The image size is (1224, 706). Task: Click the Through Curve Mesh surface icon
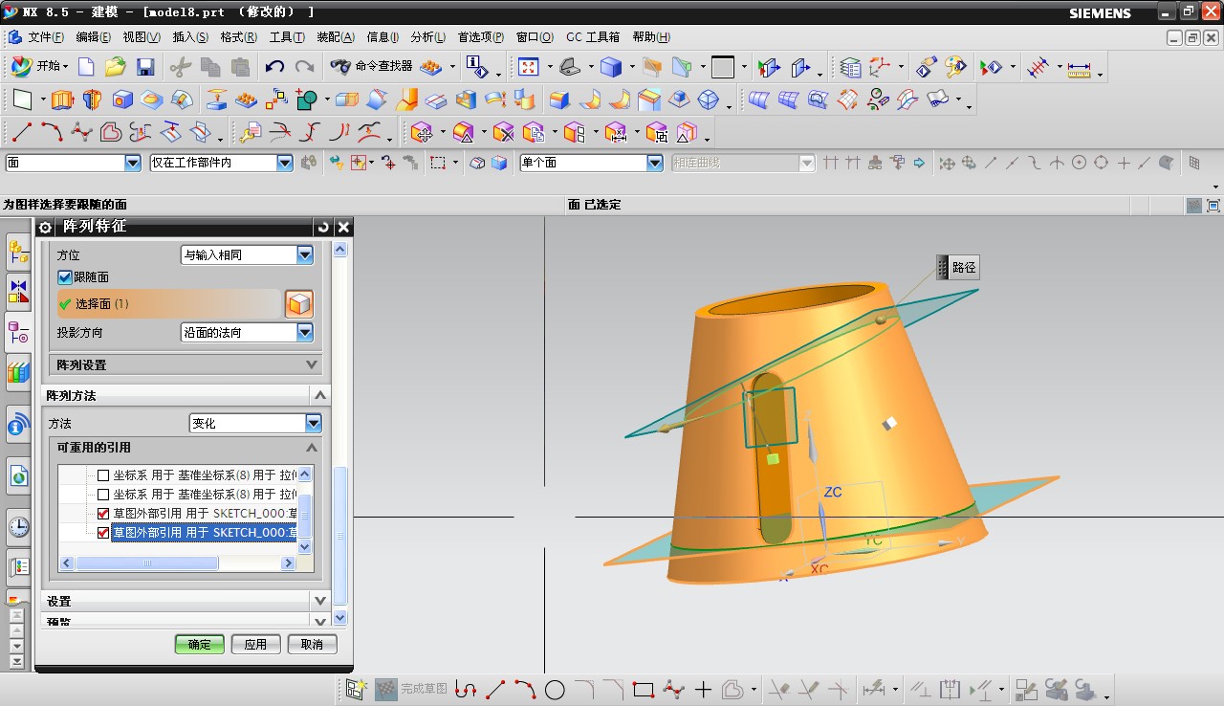coord(788,99)
